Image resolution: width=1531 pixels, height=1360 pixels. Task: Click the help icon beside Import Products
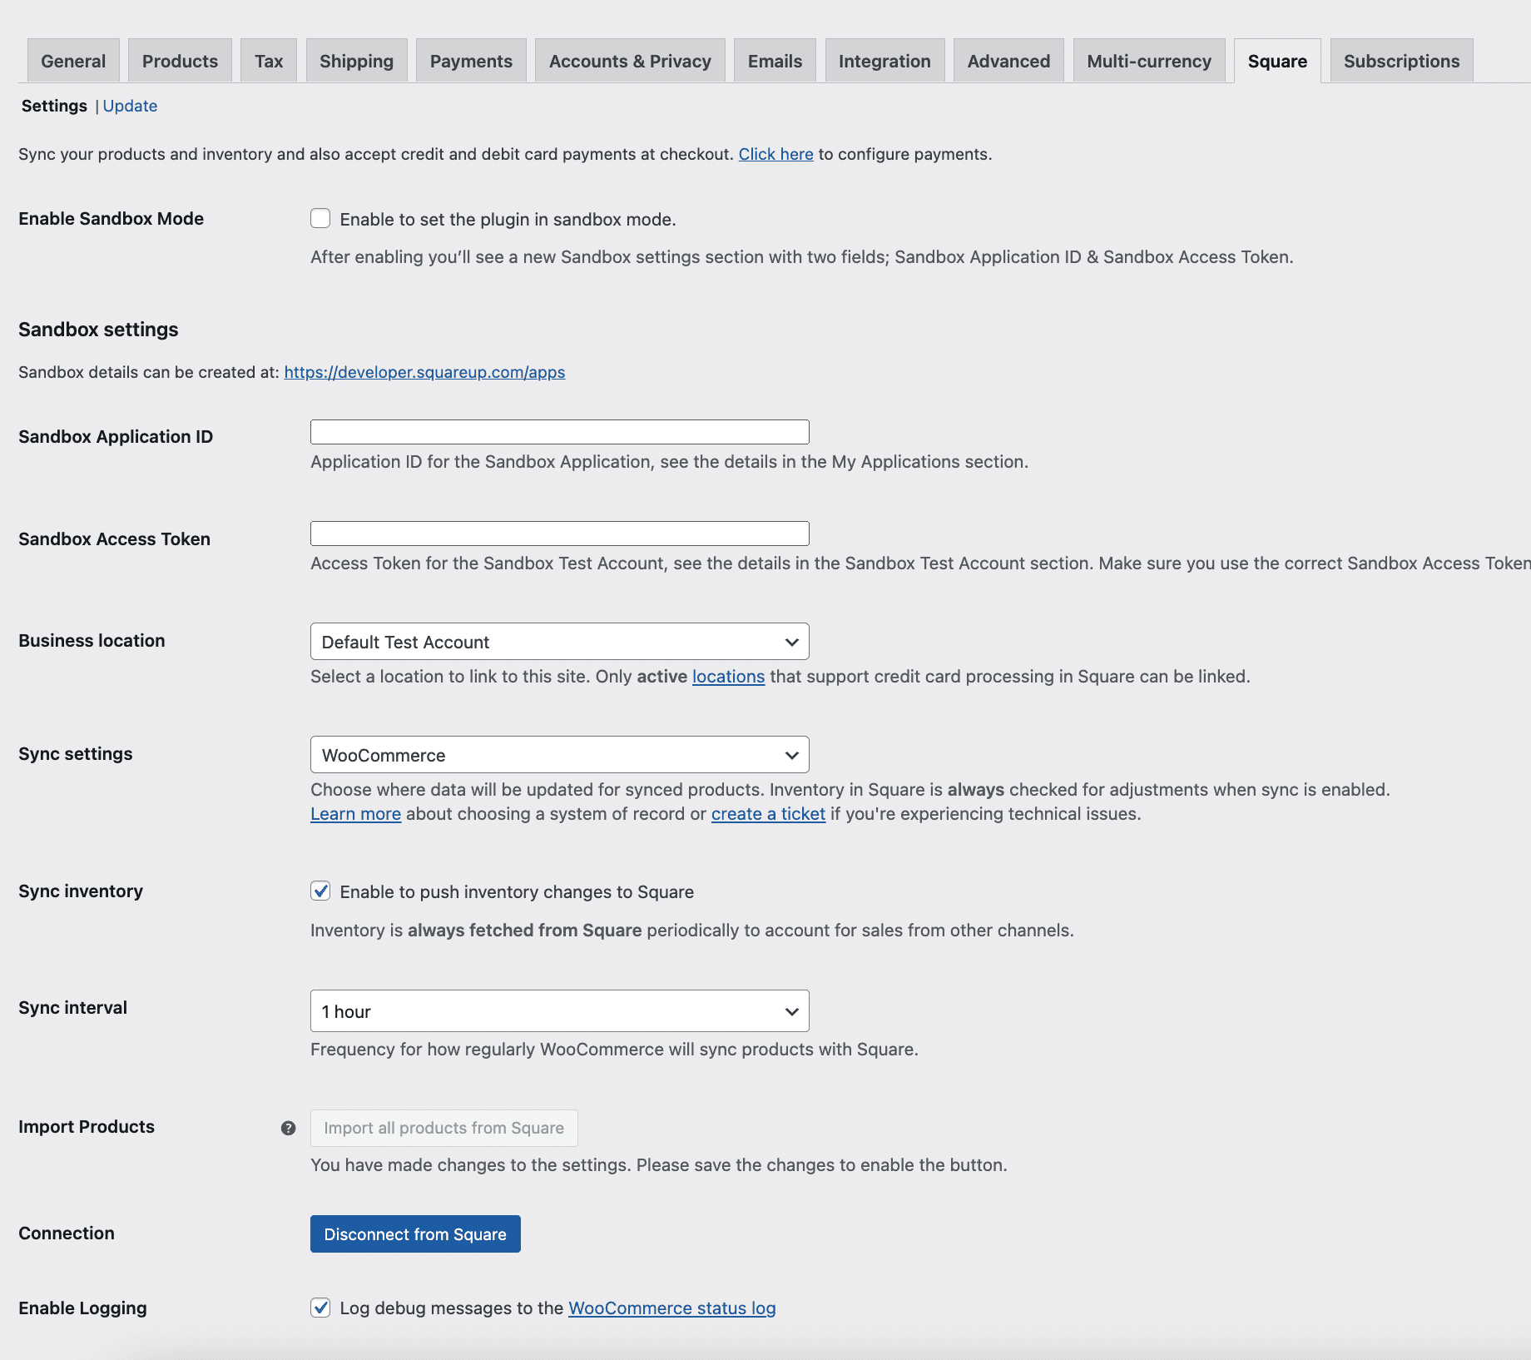click(289, 1128)
